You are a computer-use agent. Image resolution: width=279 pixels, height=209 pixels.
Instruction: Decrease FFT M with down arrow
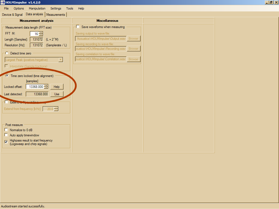41,35
